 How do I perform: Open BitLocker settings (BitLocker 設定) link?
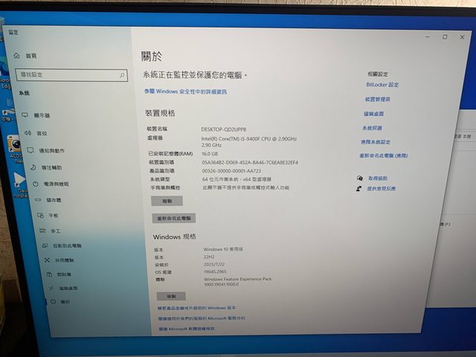click(x=382, y=85)
